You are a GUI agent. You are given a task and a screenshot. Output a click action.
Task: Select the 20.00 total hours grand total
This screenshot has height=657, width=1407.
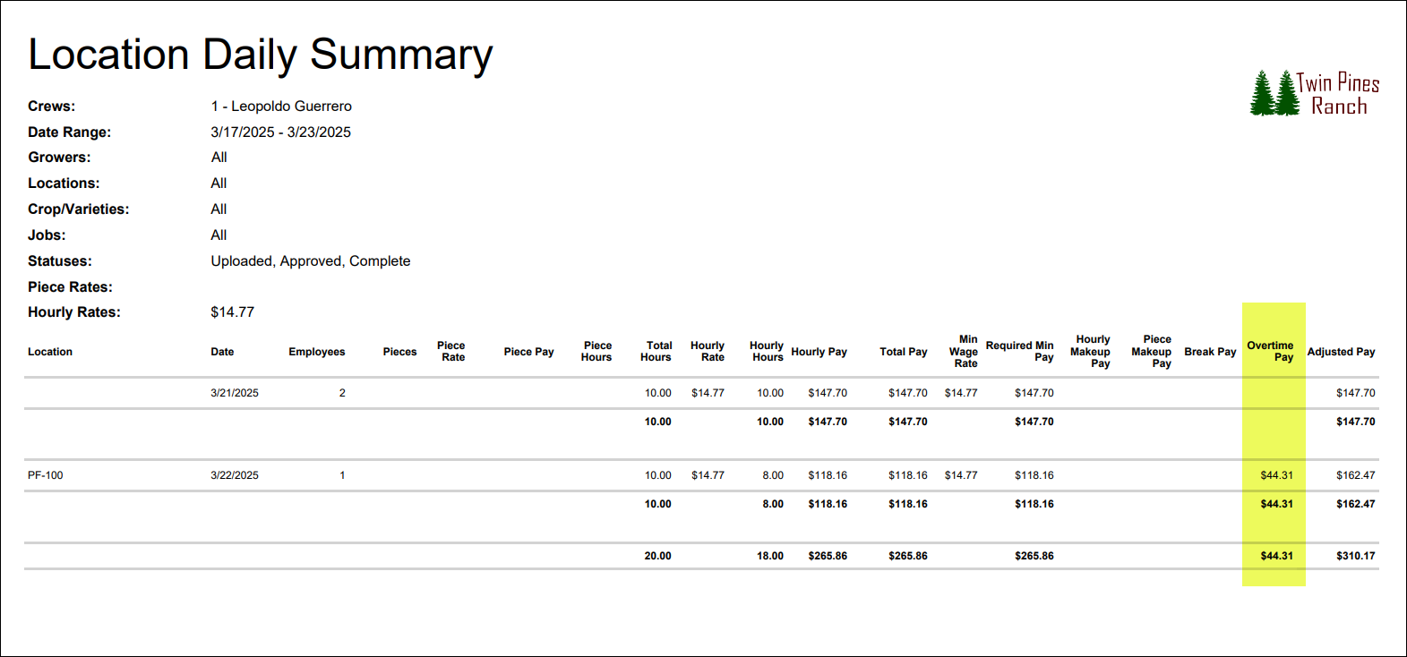[x=657, y=556]
